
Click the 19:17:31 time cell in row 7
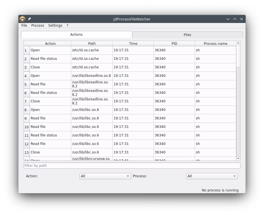(133, 101)
